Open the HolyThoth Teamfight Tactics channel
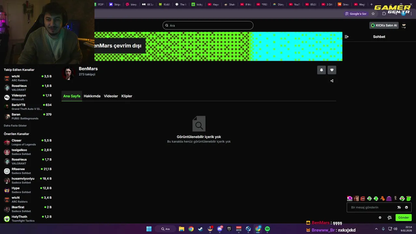The width and height of the screenshot is (416, 234). (28, 219)
